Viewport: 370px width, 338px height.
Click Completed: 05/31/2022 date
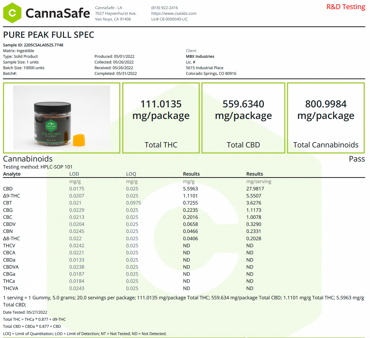coord(115,73)
